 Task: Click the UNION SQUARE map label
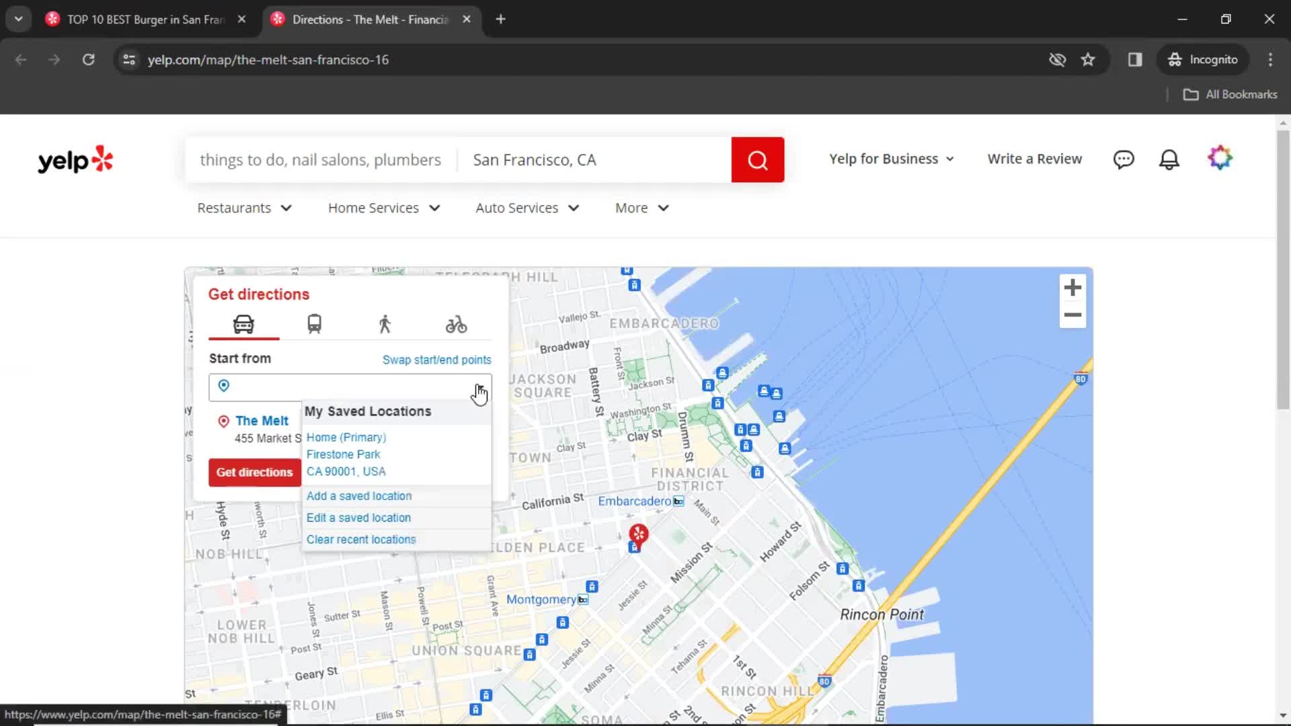(467, 651)
